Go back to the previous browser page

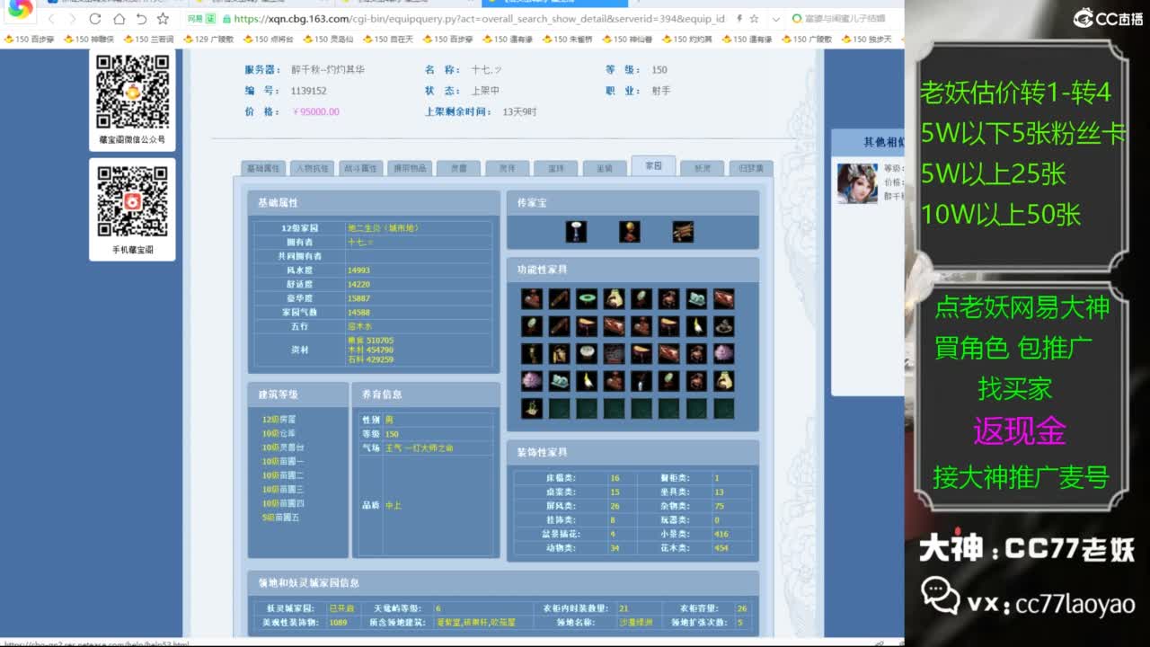(51, 18)
